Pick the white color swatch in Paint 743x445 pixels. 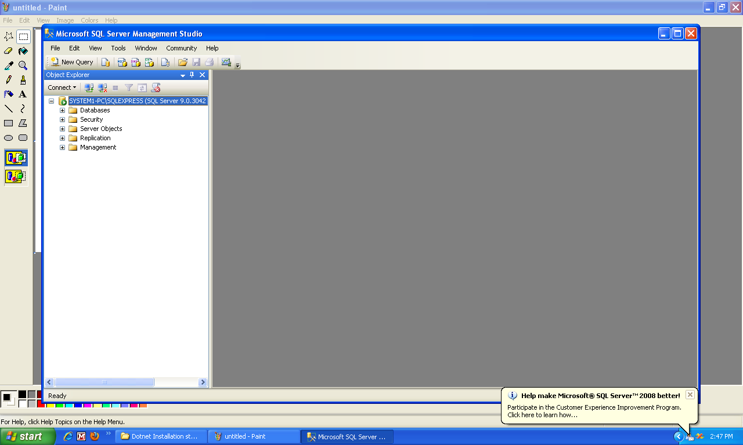click(x=23, y=404)
